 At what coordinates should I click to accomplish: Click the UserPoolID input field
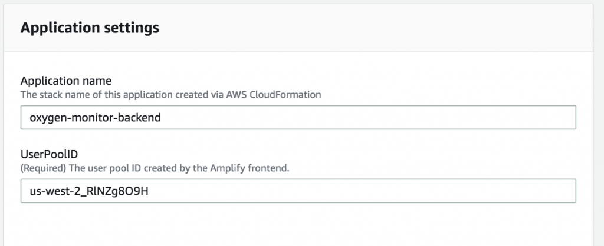[x=298, y=191]
